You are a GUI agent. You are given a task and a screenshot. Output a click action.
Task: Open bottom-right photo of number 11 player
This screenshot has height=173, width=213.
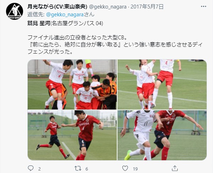point(162,135)
